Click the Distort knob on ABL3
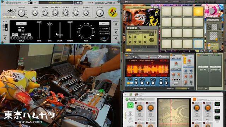Screen dimensions: 226x127 point(116,38)
